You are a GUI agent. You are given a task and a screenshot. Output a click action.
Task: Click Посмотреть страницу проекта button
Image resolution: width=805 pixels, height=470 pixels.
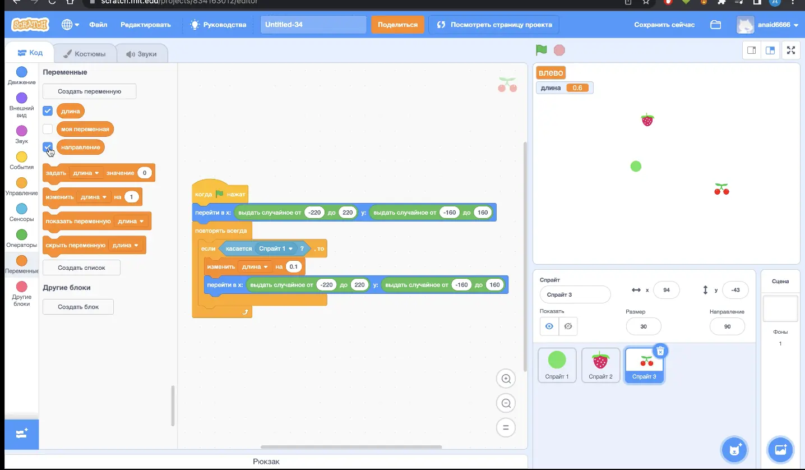click(494, 25)
